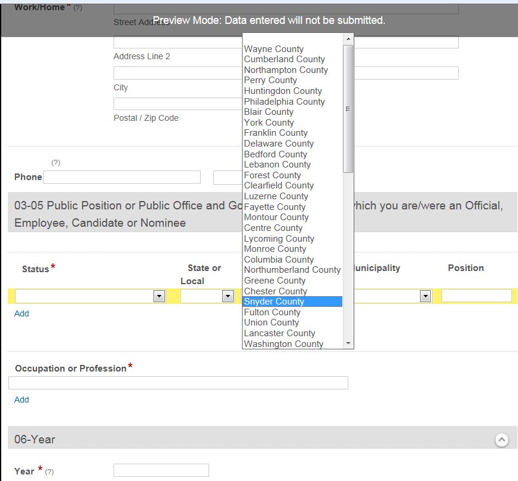Click the help icon above Phone

pyautogui.click(x=56, y=163)
